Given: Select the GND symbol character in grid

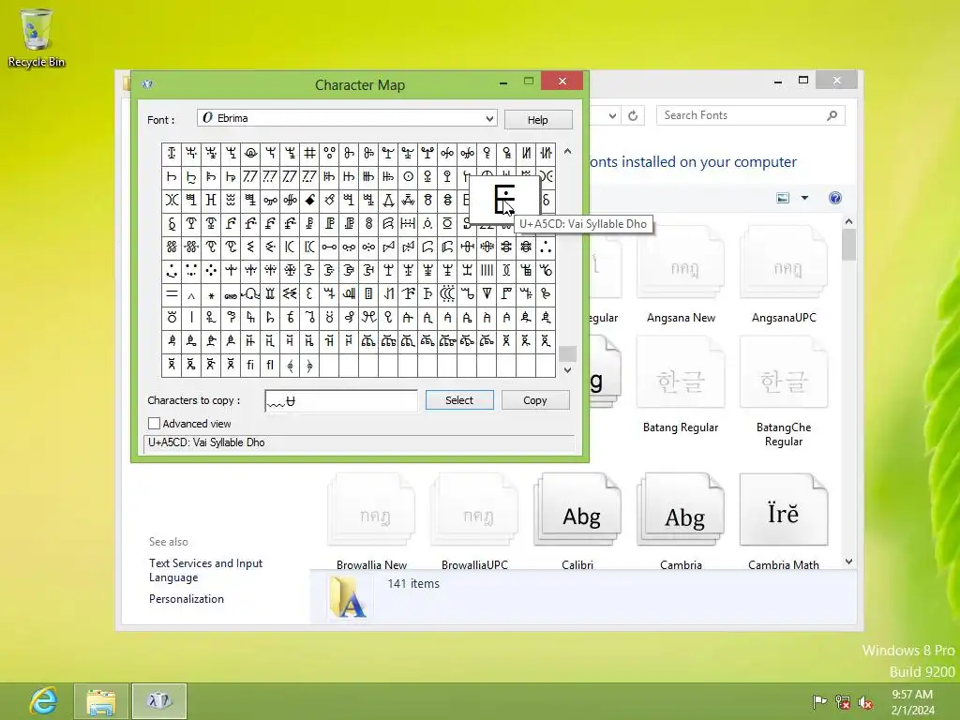Looking at the screenshot, I should pyautogui.click(x=231, y=295).
